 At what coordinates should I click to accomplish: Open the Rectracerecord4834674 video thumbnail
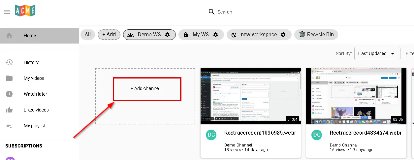pyautogui.click(x=356, y=96)
